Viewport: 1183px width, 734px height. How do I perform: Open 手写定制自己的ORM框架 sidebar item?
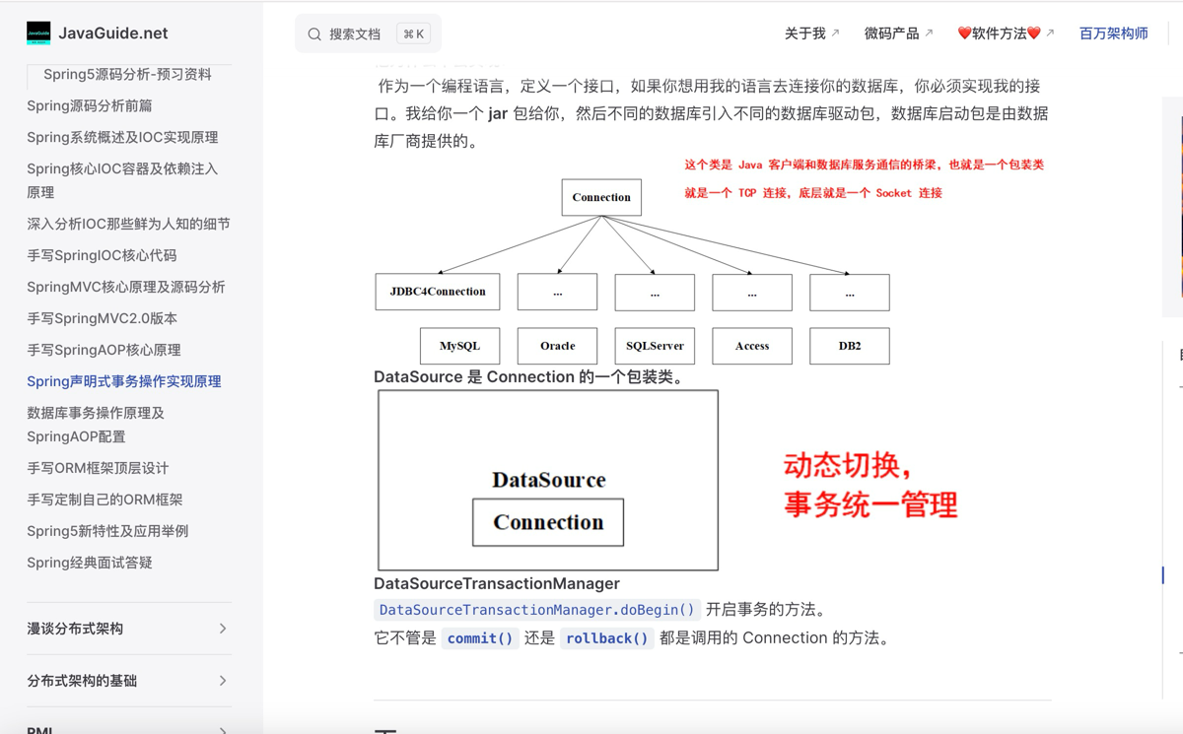[x=104, y=500]
